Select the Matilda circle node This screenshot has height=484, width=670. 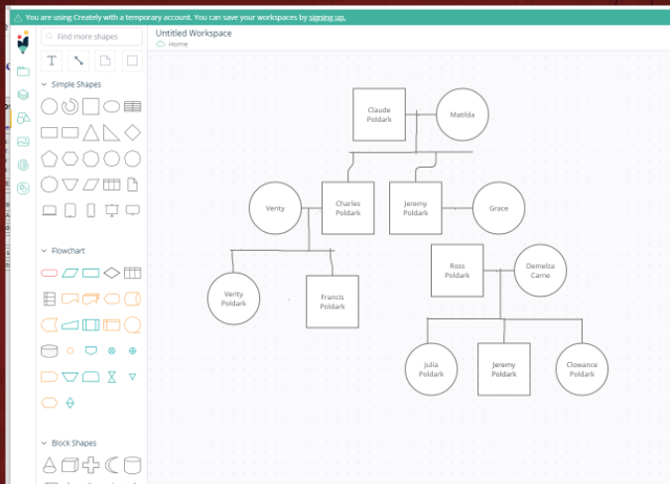(x=463, y=114)
